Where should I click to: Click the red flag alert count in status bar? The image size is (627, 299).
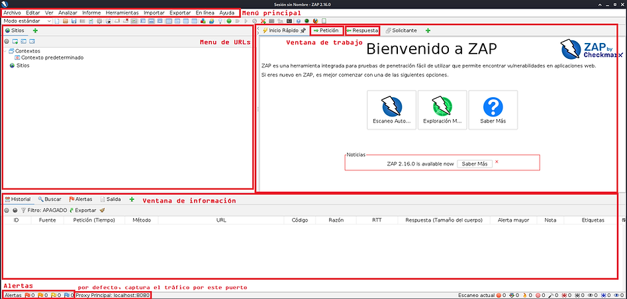[x=30, y=296]
